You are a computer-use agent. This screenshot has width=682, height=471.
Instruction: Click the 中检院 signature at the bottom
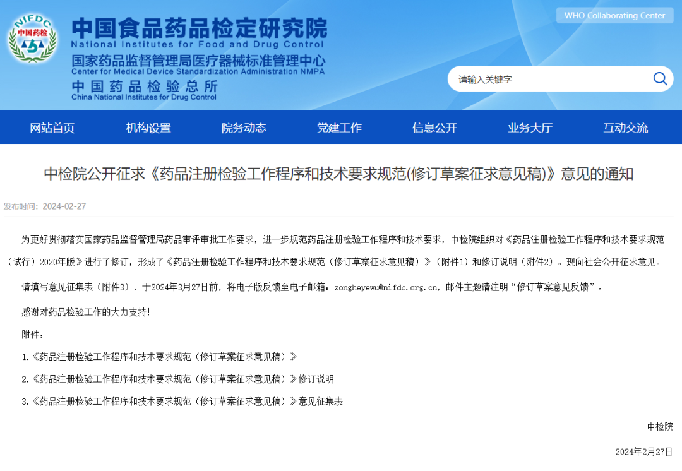[x=660, y=427]
